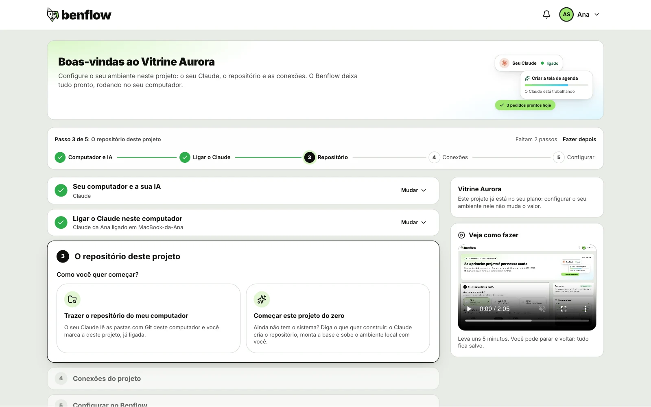This screenshot has height=407, width=651.
Task: Click green check icon beside Ligar o Claude neste computador
Action: tap(61, 223)
